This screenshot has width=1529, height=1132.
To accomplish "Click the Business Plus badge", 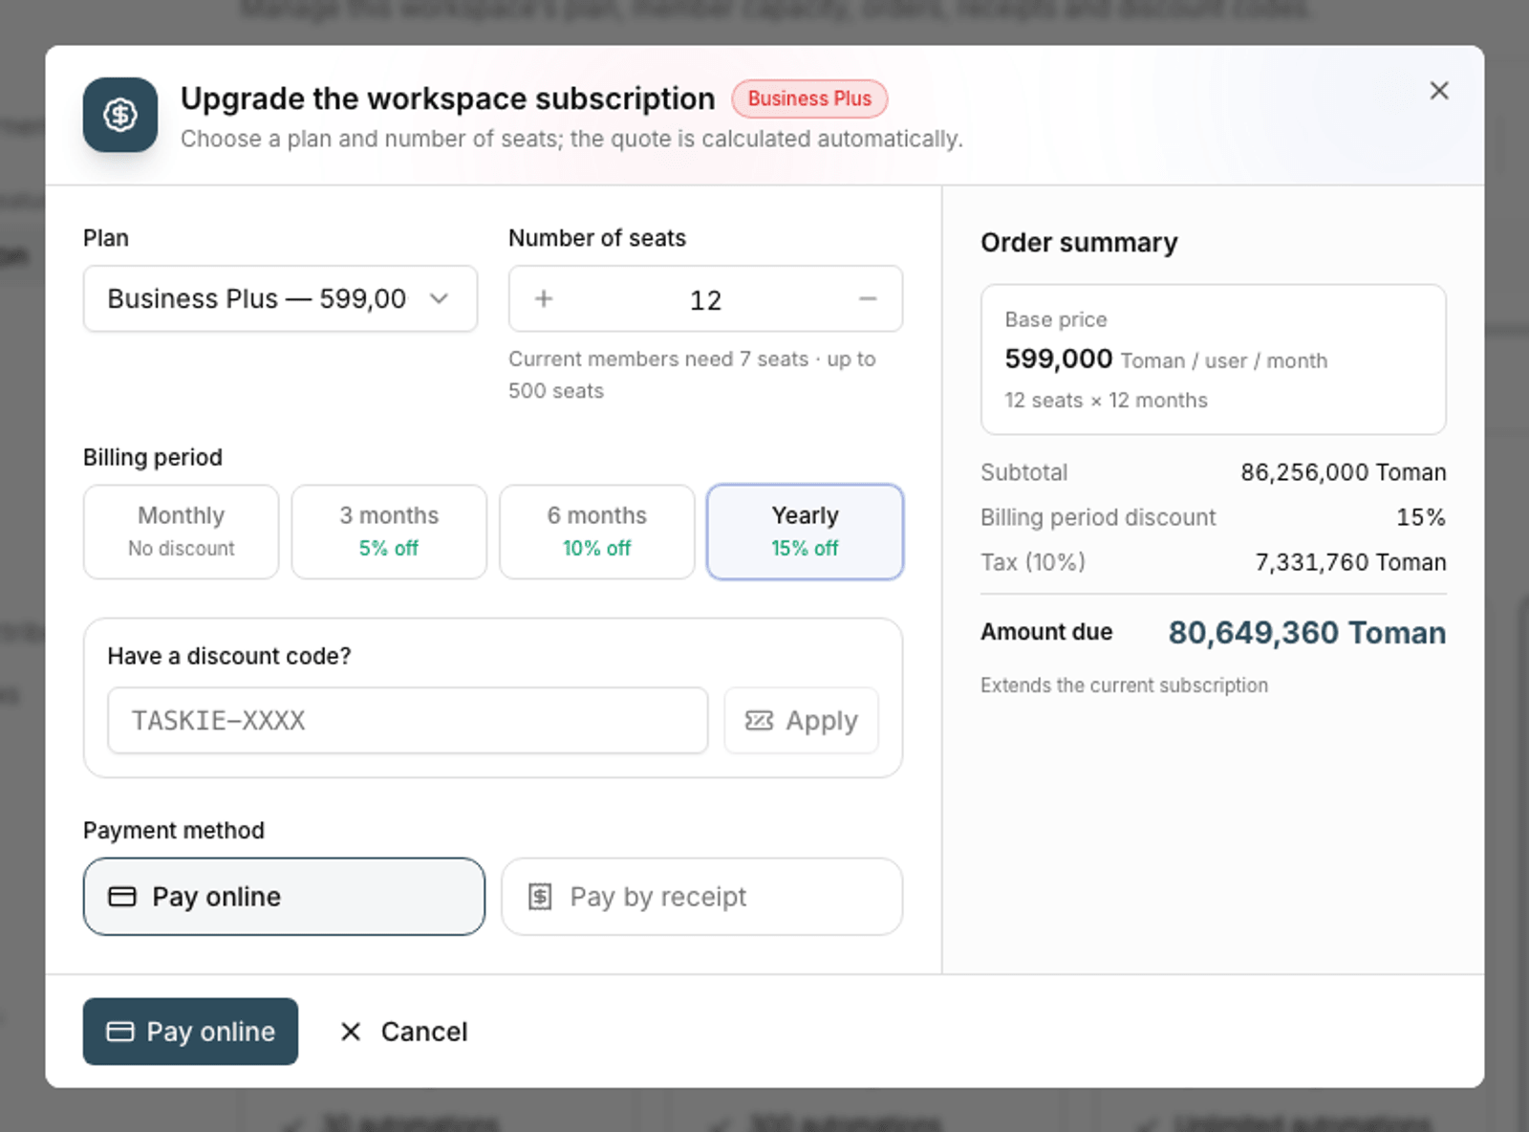I will click(x=809, y=98).
